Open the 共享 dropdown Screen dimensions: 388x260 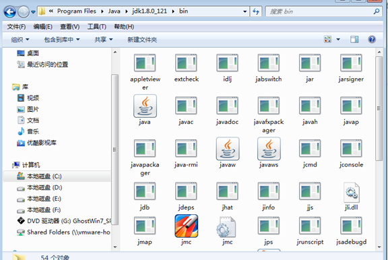point(104,40)
